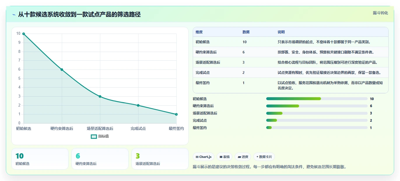This screenshot has width=400, height=181.
Task: Click the 完成试点 progress bar
Action: pyautogui.click(x=317, y=121)
